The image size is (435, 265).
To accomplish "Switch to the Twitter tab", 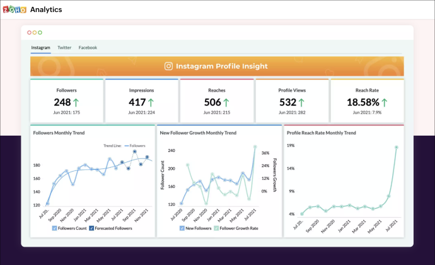I will tap(64, 47).
